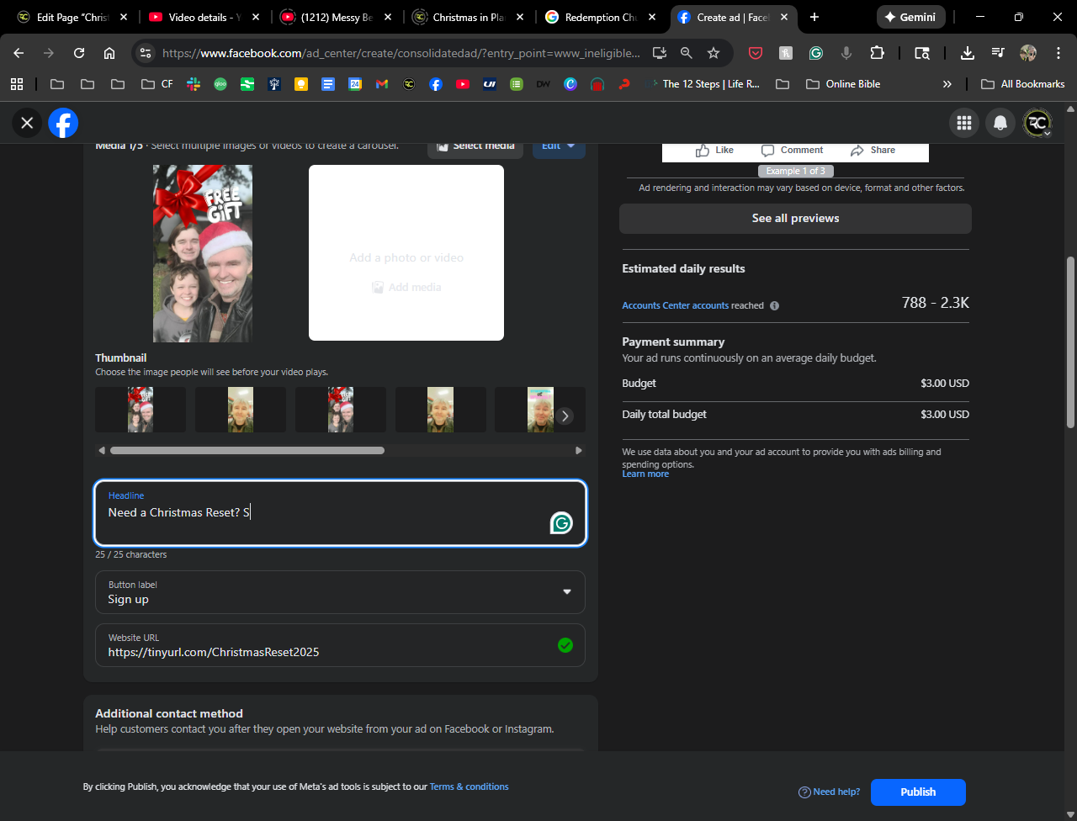Viewport: 1077px width, 821px height.
Task: Select the first Free Gift thumbnail
Action: pyautogui.click(x=141, y=410)
